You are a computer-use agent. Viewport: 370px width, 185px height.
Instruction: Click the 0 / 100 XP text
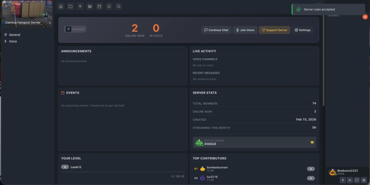point(178,176)
